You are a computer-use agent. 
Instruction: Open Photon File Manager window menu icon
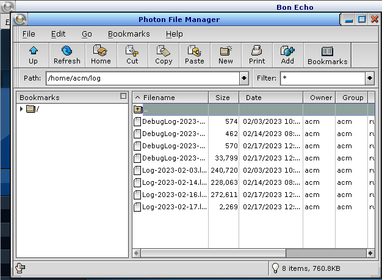20,20
